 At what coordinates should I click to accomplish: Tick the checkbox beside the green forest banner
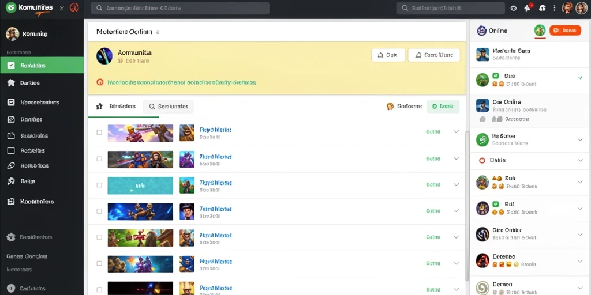coord(99,237)
